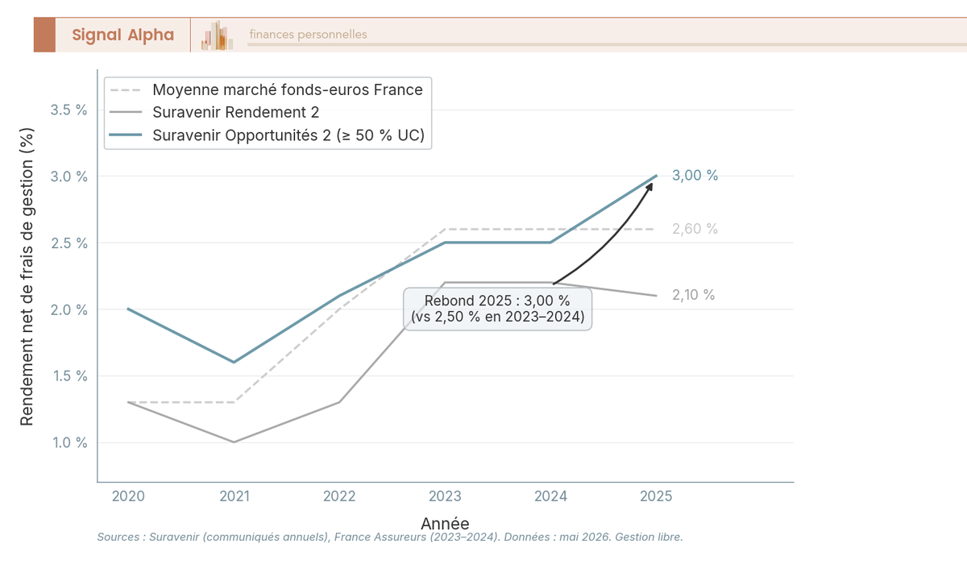Screen dimensions: 967x581
Task: Click the dashed grey legend line sample
Action: pos(125,89)
